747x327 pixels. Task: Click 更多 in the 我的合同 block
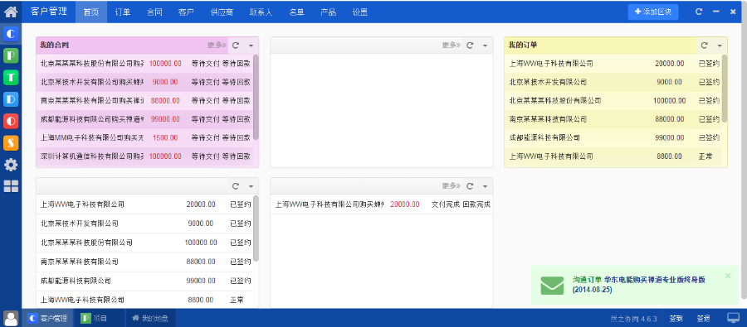(x=217, y=46)
